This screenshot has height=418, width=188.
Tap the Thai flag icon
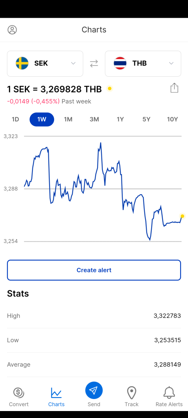(x=120, y=63)
